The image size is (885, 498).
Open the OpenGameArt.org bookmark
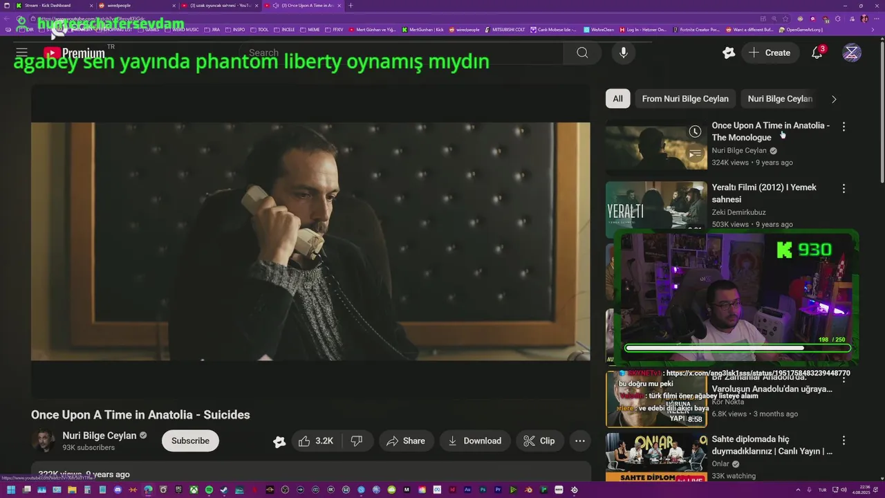point(801,30)
